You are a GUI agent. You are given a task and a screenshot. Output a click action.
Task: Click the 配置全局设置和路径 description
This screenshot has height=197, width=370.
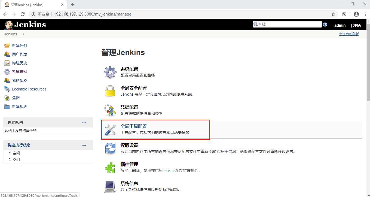(138, 75)
